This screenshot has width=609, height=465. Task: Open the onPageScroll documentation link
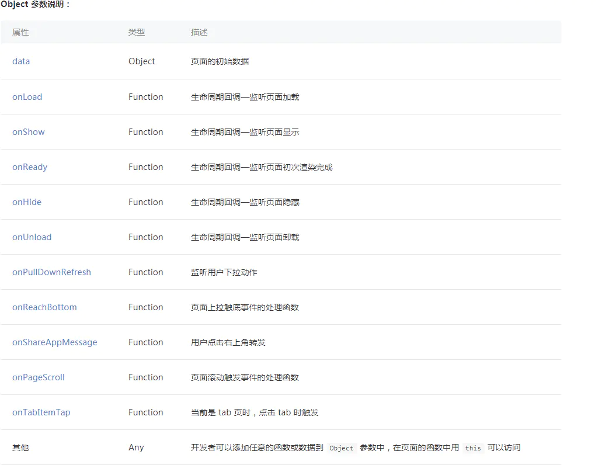38,377
